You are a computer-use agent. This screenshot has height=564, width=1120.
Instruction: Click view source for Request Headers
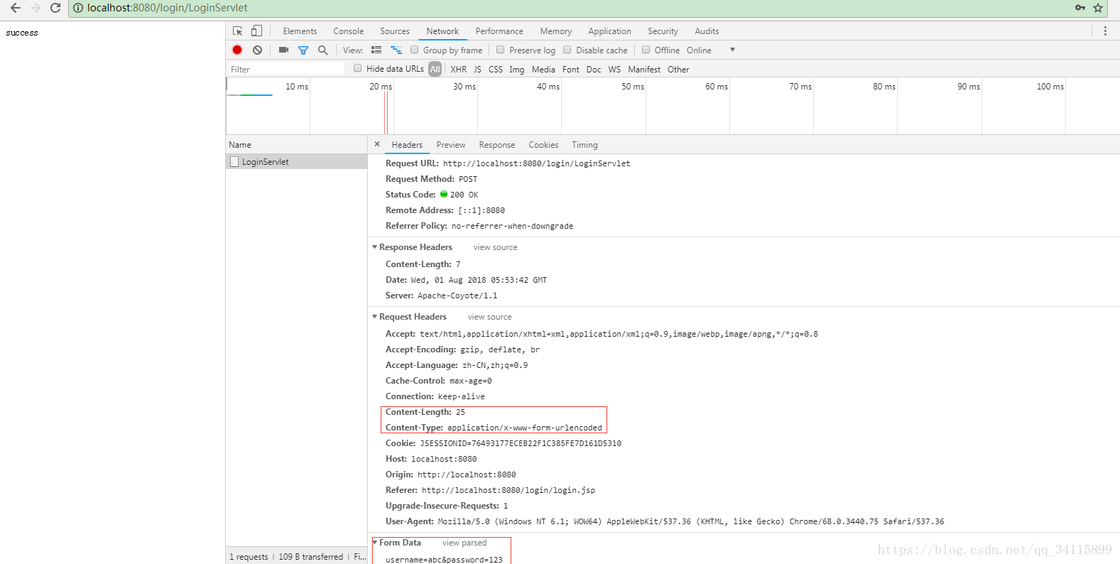point(489,317)
